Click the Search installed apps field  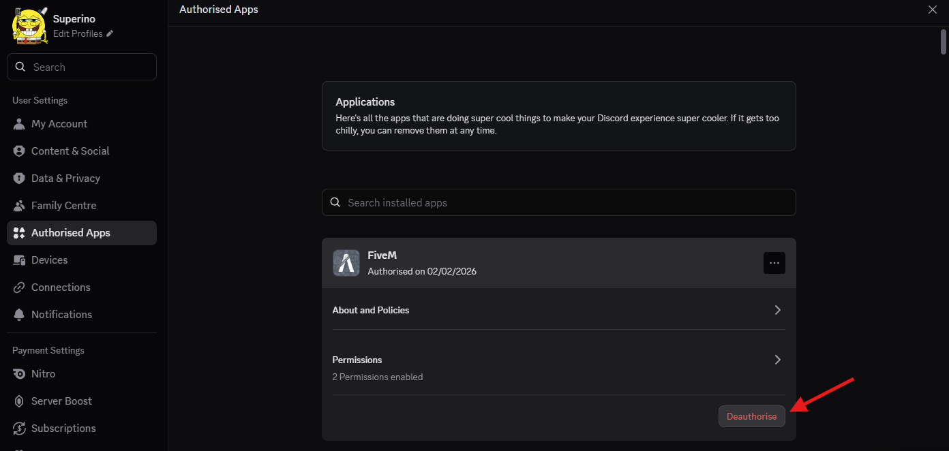pyautogui.click(x=558, y=203)
